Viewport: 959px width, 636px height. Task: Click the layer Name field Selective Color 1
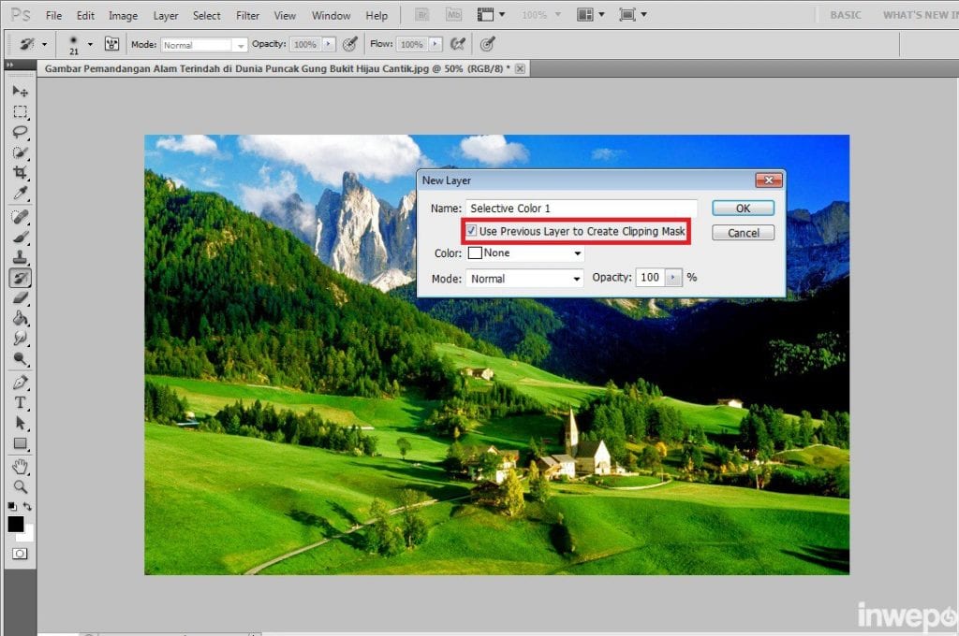pos(581,209)
